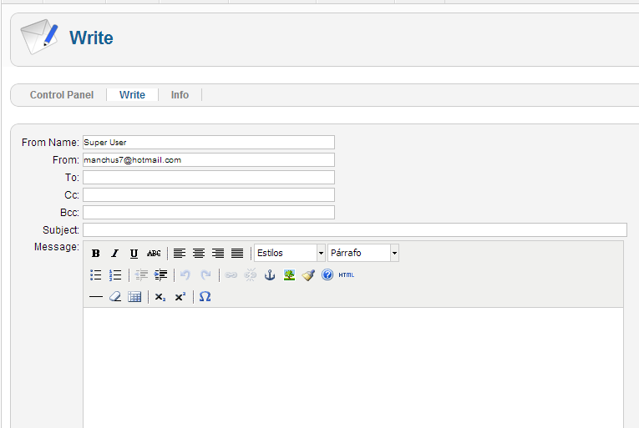Insert a numbered list
The height and width of the screenshot is (428, 639).
click(115, 275)
